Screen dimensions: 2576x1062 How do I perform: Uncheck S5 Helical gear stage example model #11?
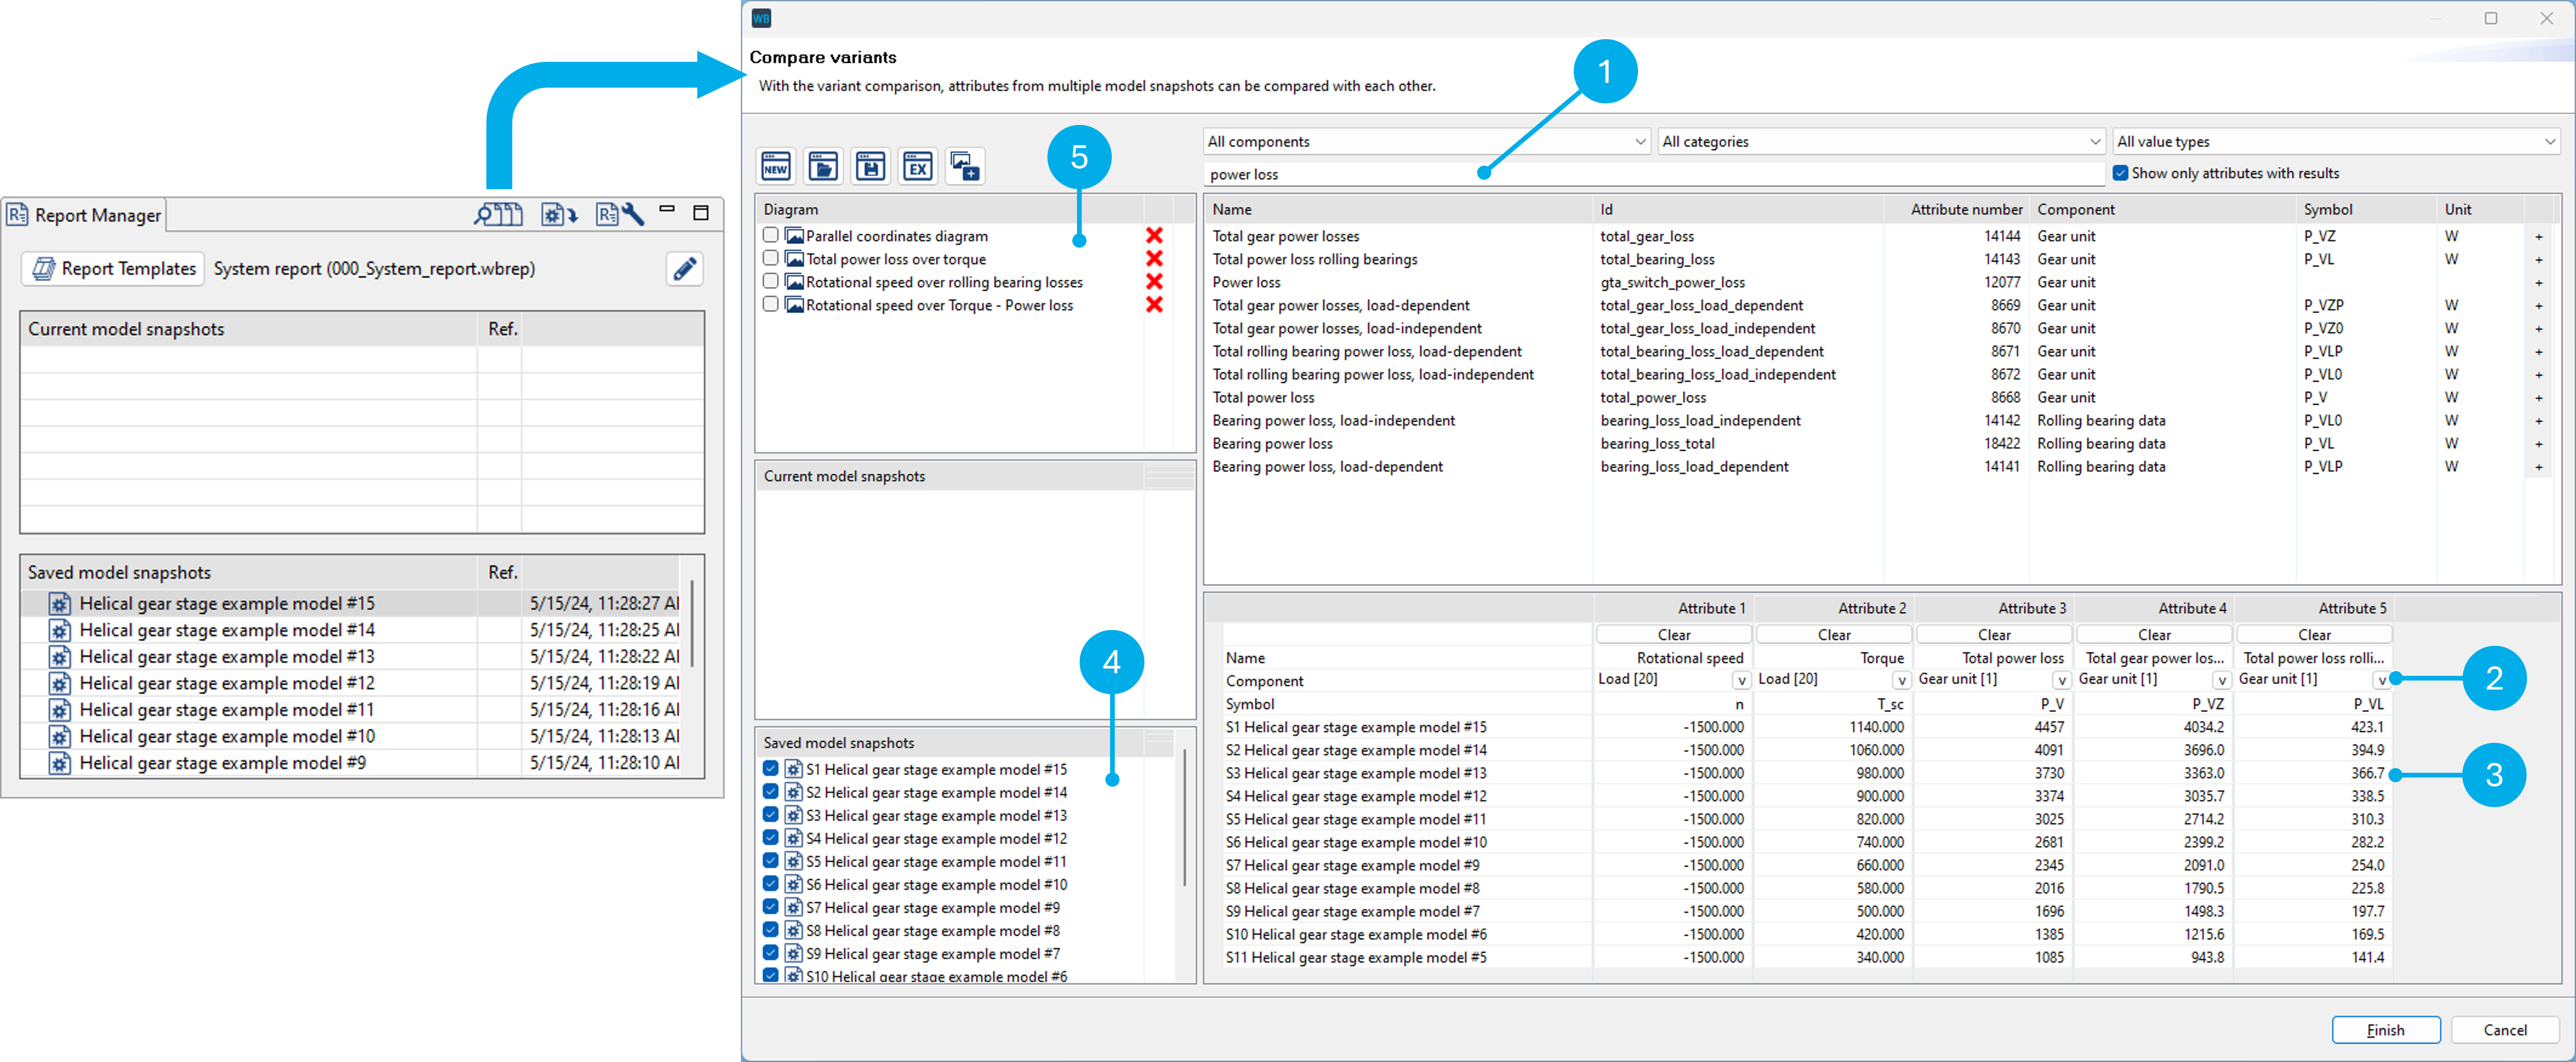tap(770, 861)
